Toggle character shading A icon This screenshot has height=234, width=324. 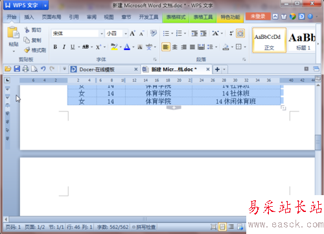tap(140, 47)
